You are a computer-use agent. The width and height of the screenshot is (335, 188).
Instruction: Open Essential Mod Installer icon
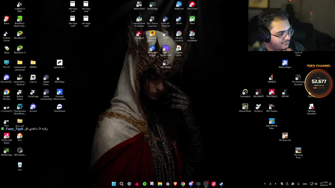coord(59,95)
